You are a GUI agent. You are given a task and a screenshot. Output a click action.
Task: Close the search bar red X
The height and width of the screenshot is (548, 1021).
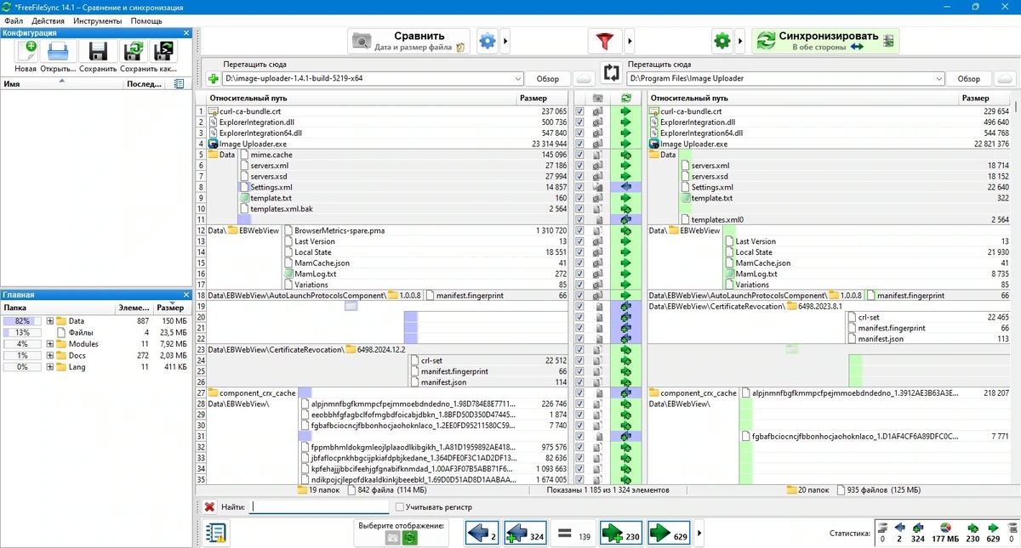tap(209, 507)
